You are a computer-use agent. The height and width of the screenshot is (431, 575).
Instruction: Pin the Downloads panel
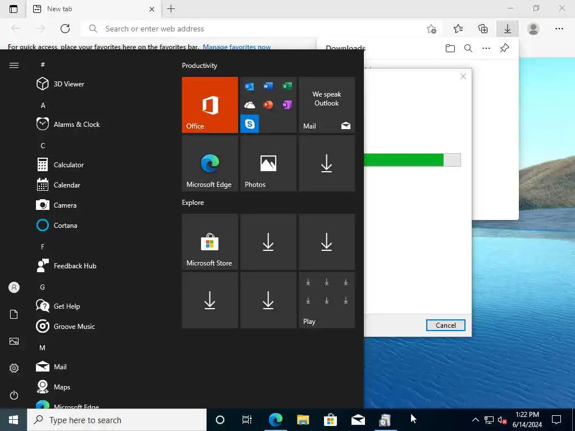pos(504,48)
